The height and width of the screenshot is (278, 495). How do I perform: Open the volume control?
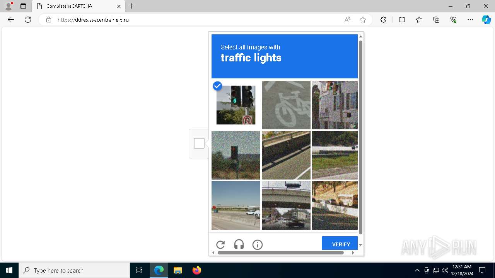(x=445, y=270)
